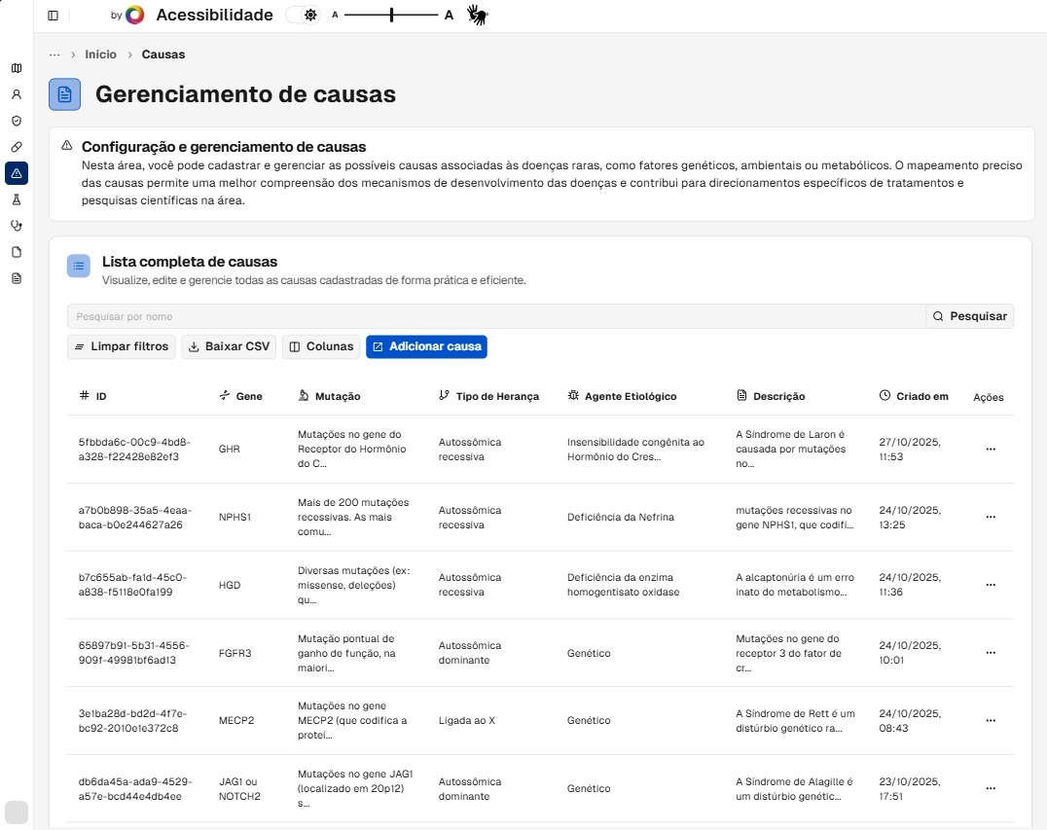Click the Adicionar causa button
This screenshot has width=1047, height=830.
coord(426,346)
